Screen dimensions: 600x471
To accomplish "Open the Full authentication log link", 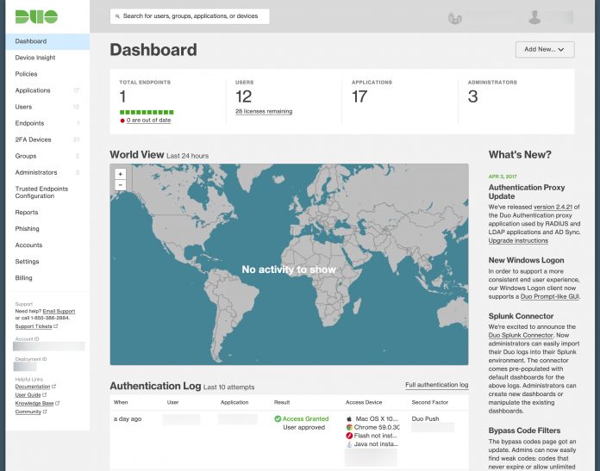I will [436, 385].
